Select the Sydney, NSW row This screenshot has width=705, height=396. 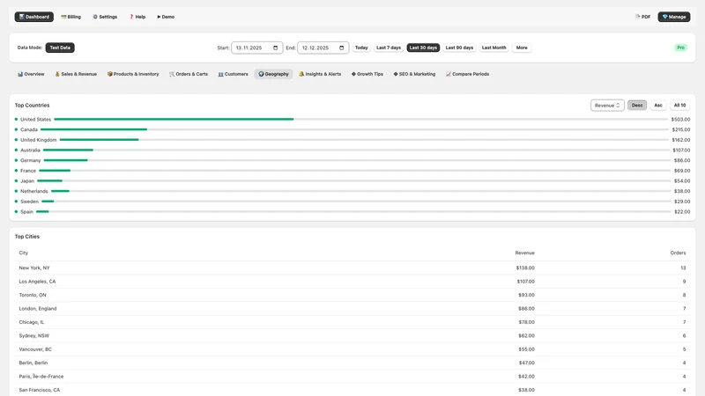(352, 335)
